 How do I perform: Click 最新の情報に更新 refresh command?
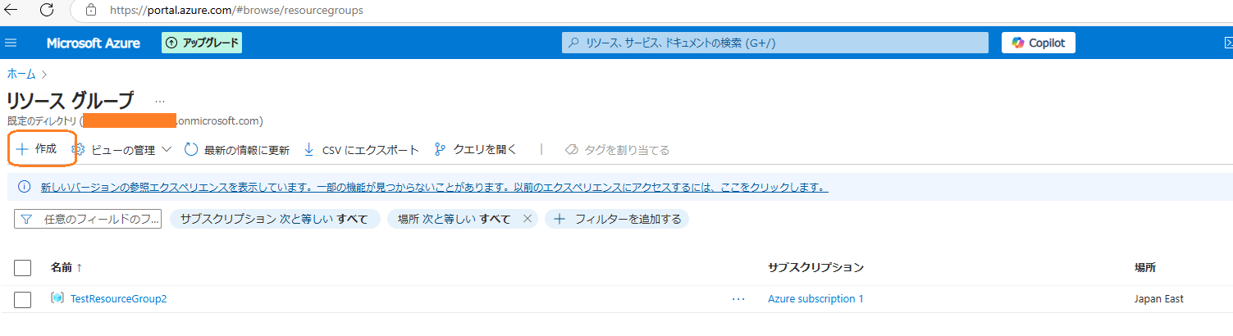pos(236,150)
